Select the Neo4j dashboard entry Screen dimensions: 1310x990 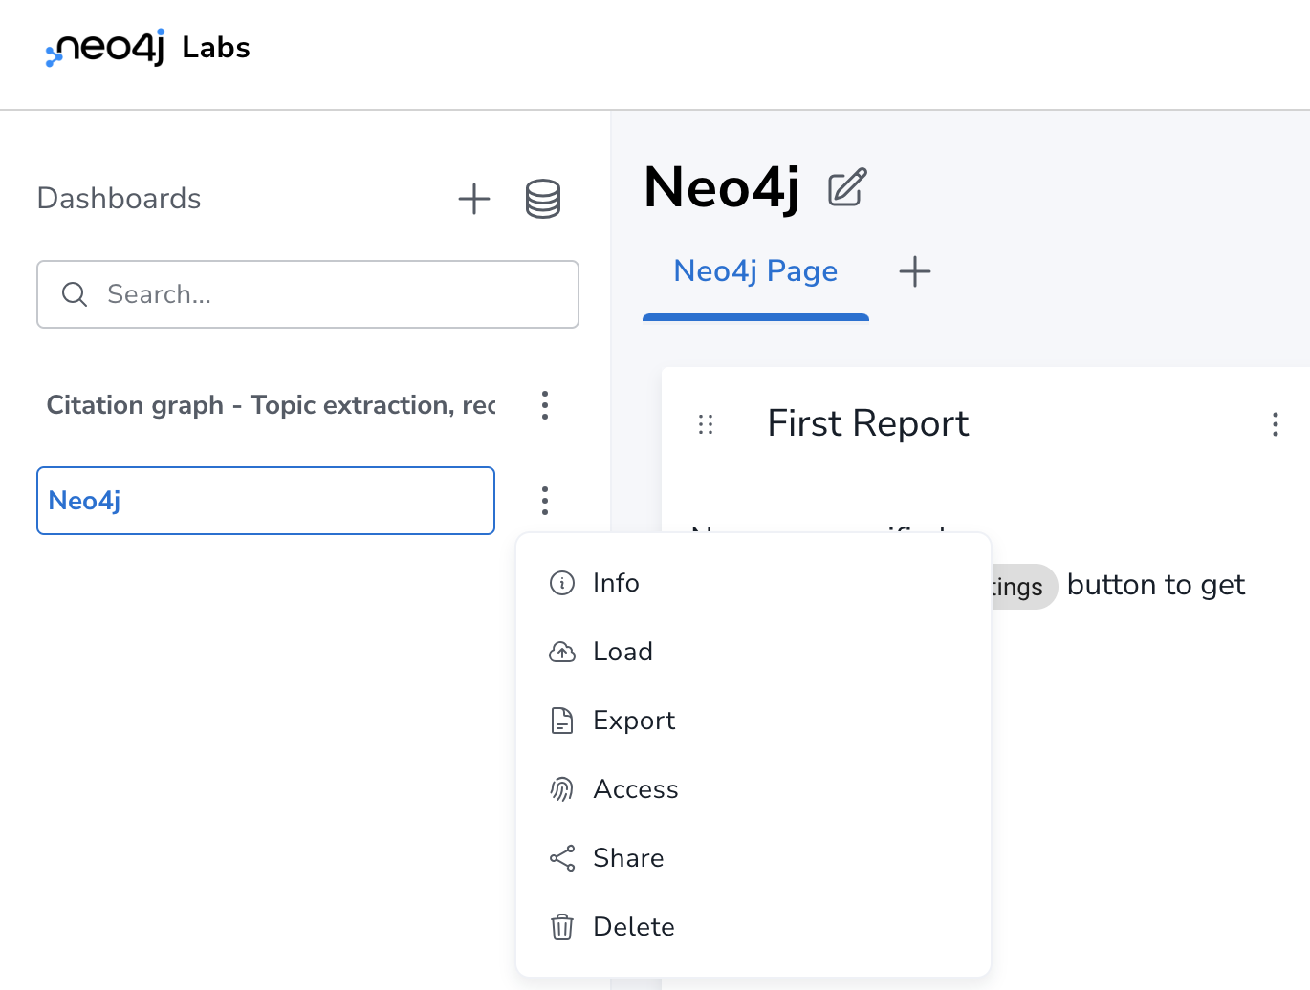tap(266, 501)
